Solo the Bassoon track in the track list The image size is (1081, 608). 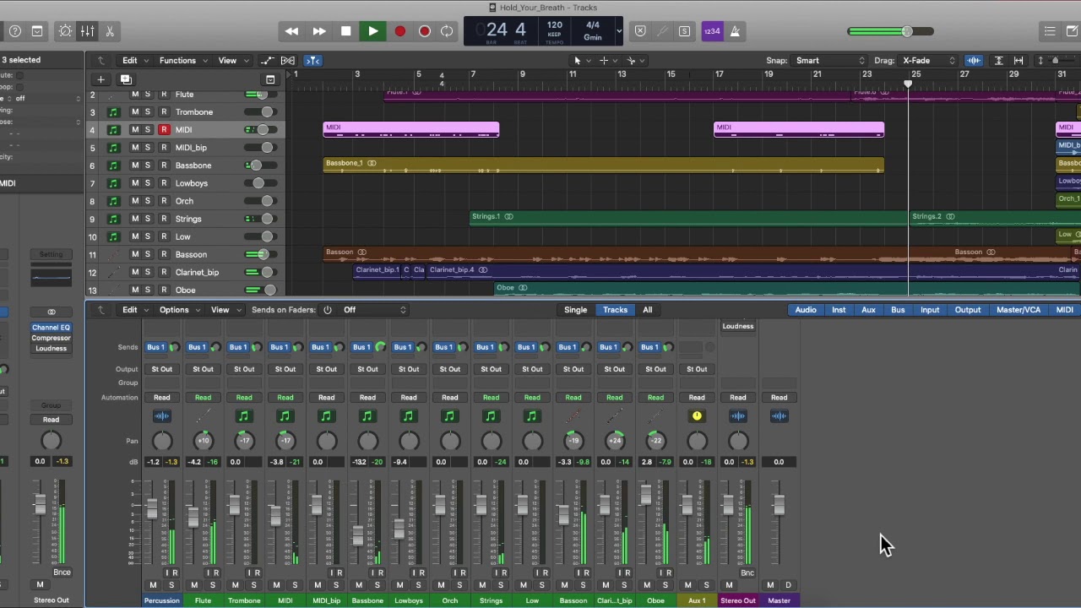147,254
